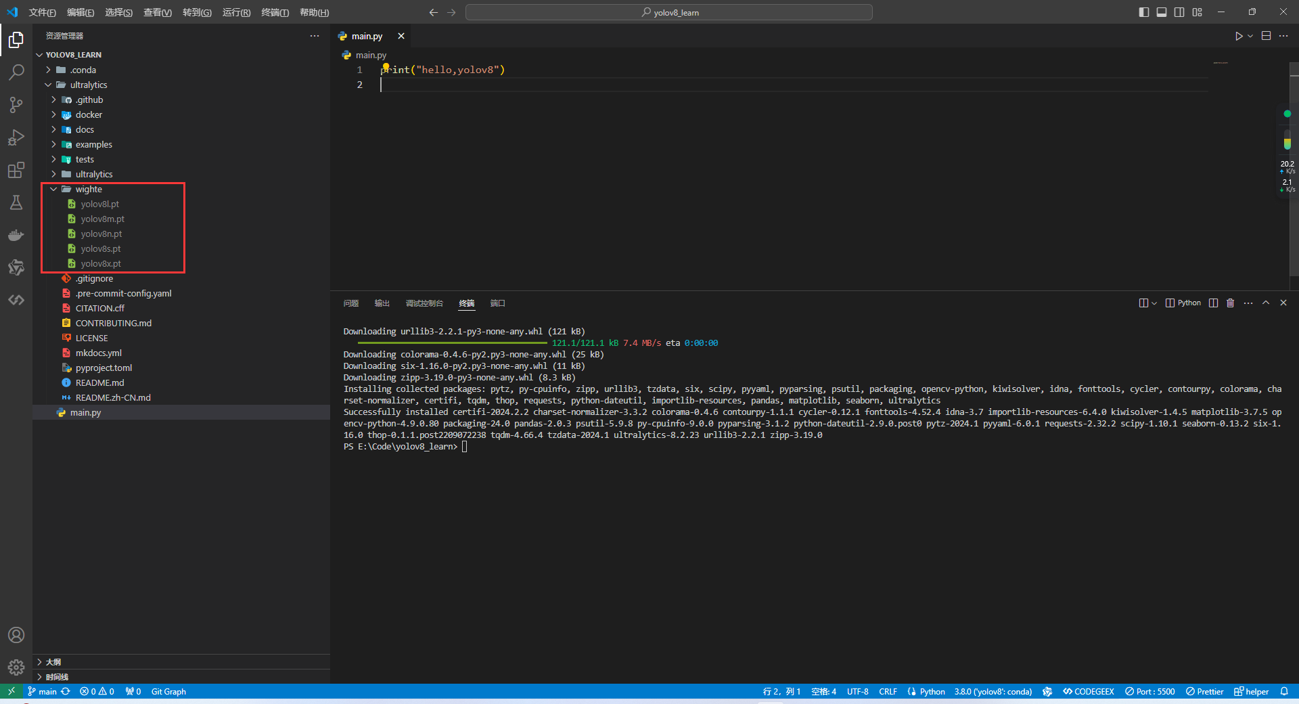This screenshot has width=1299, height=704.
Task: Expand the docker folder
Action: point(181,114)
